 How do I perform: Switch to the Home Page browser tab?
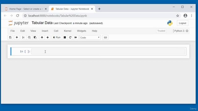tap(26, 9)
